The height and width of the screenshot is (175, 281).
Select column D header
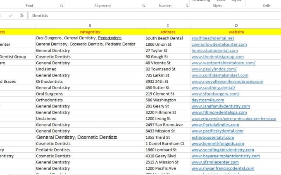click(236, 26)
